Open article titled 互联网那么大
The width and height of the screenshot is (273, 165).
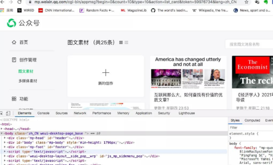coord(188,97)
